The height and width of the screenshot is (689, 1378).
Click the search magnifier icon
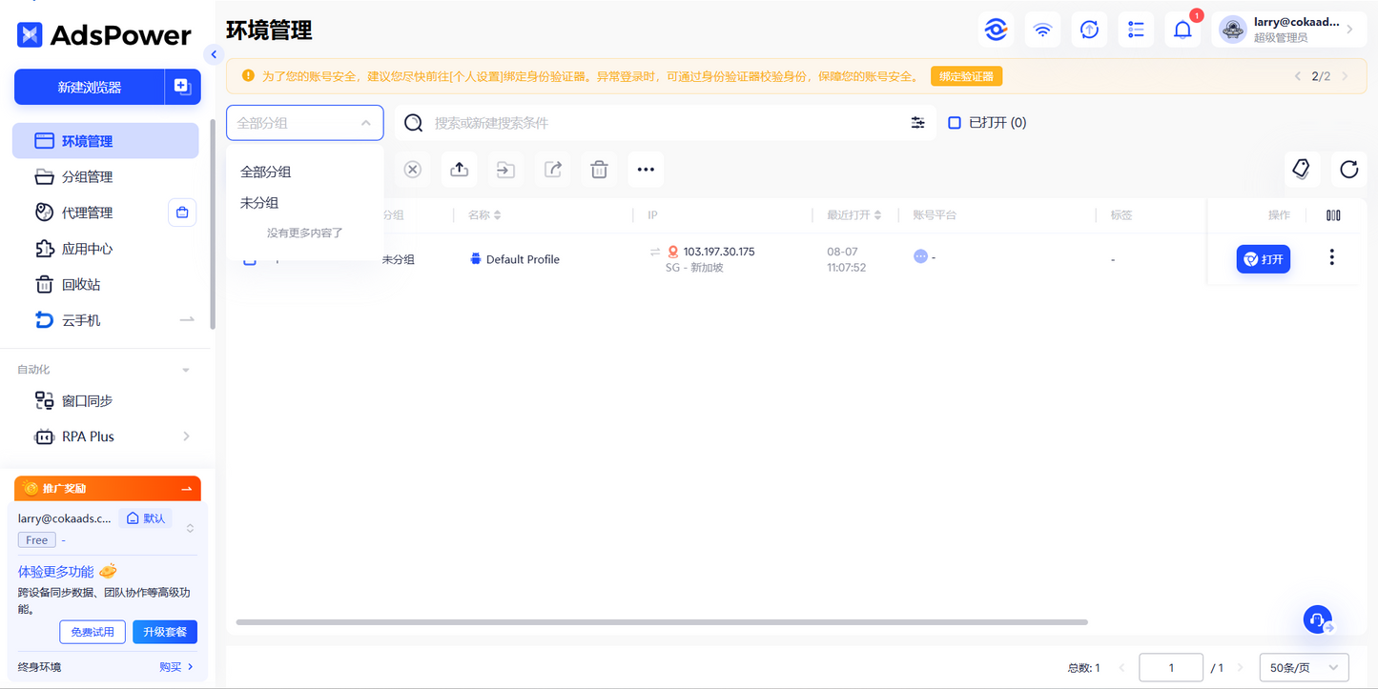414,123
